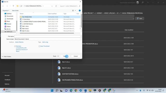Click the Back arrow in Save As dialog
This screenshot has width=166, height=93.
3,6
